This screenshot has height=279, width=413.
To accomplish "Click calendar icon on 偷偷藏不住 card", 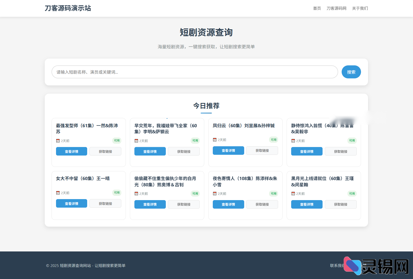I will (136, 193).
